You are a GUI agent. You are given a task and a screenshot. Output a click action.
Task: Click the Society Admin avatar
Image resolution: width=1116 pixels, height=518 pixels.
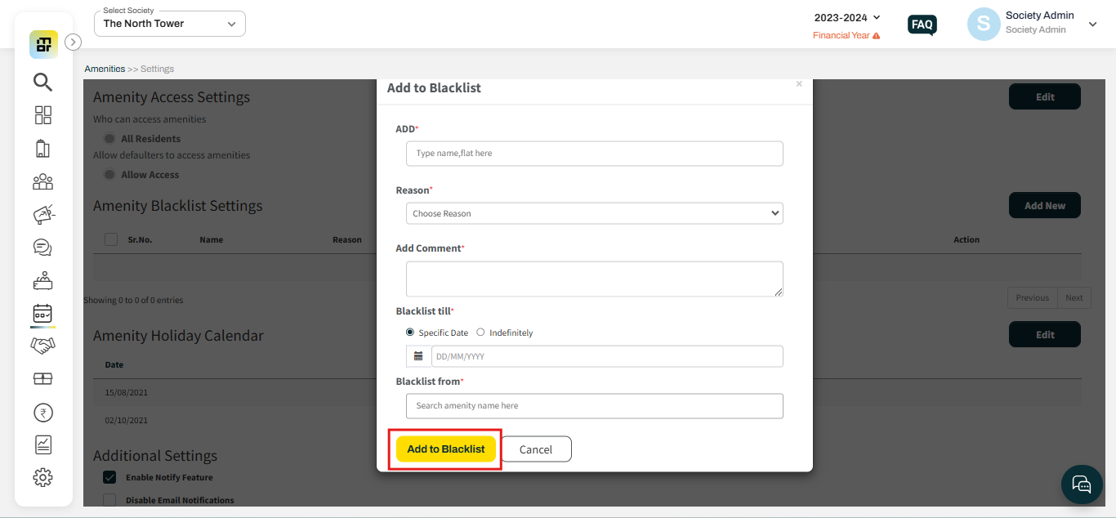[984, 25]
